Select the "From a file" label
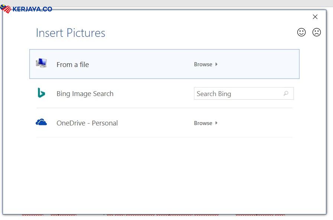This screenshot has width=333, height=220. pos(72,65)
